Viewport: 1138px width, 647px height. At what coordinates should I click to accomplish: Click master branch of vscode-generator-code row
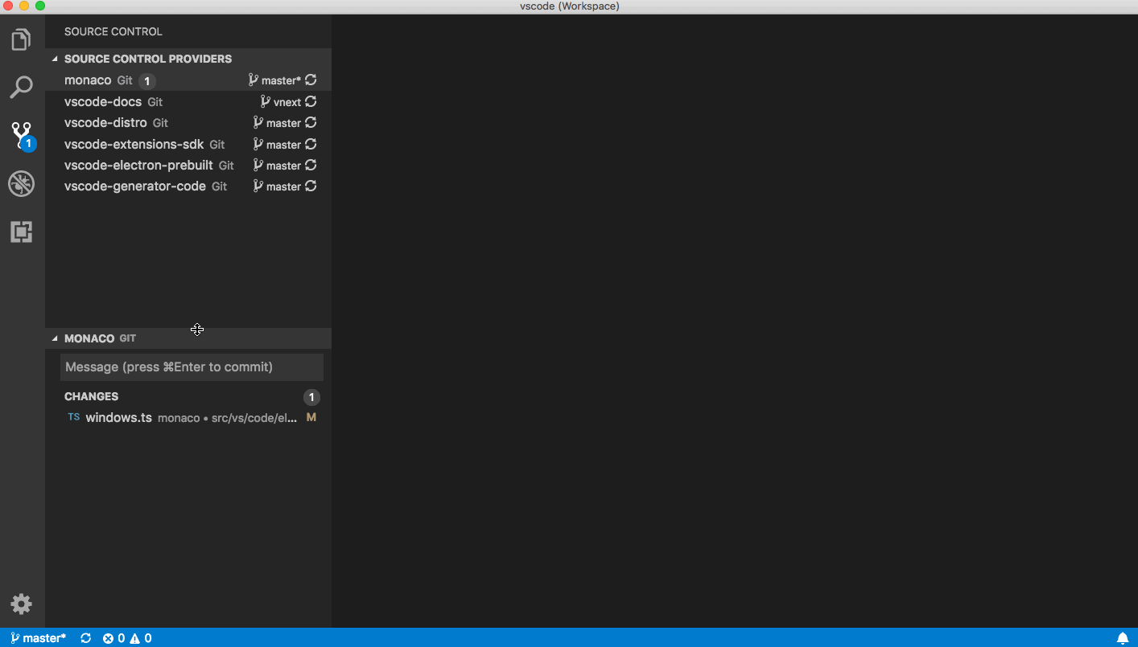(x=277, y=186)
